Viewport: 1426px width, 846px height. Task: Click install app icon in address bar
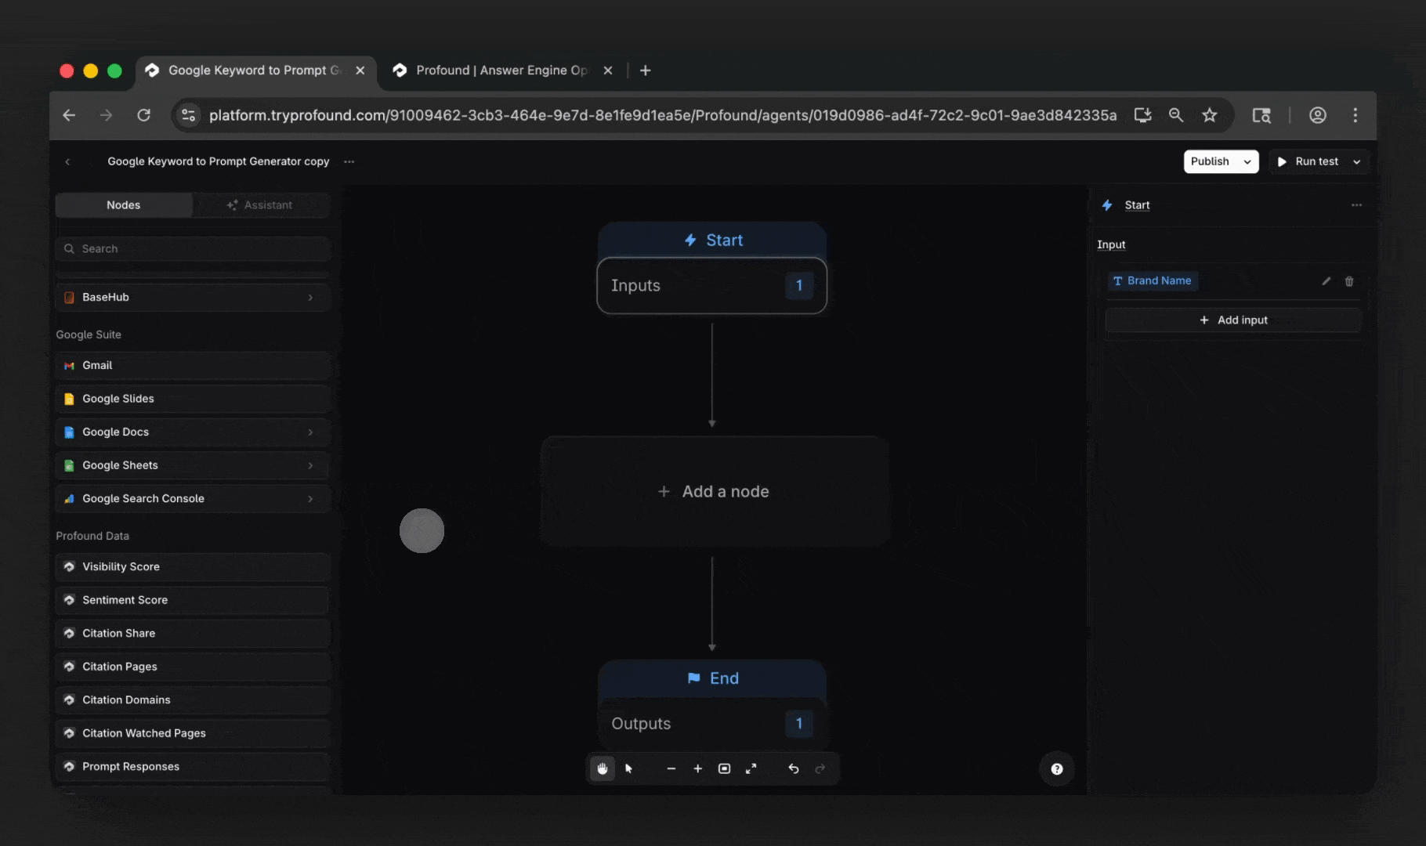coord(1142,115)
